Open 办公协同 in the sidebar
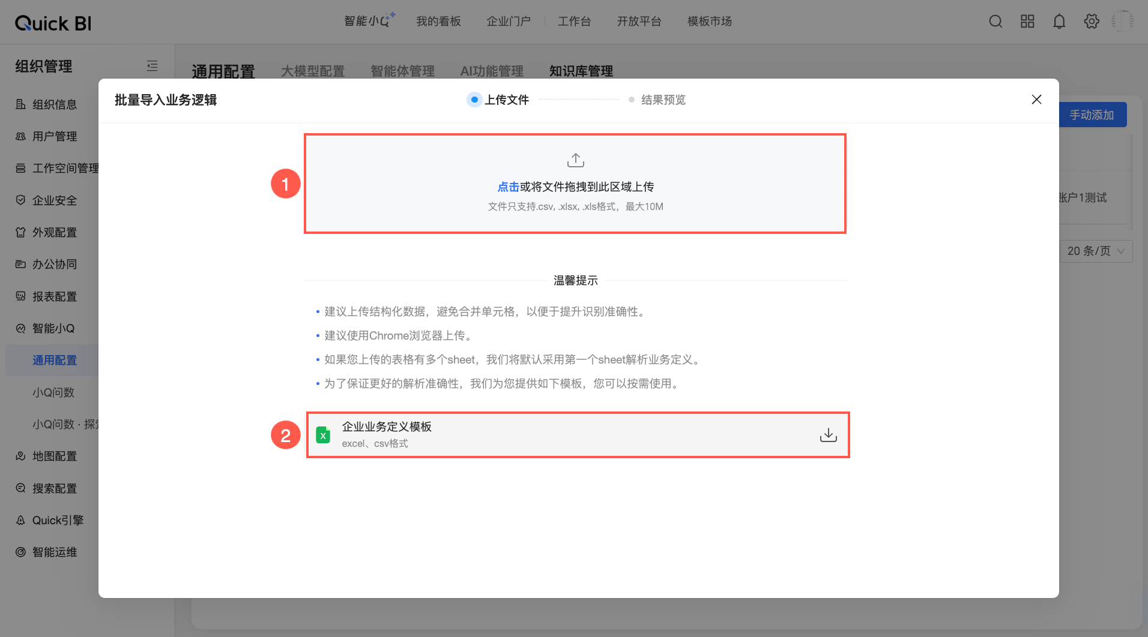The height and width of the screenshot is (637, 1148). (x=55, y=264)
